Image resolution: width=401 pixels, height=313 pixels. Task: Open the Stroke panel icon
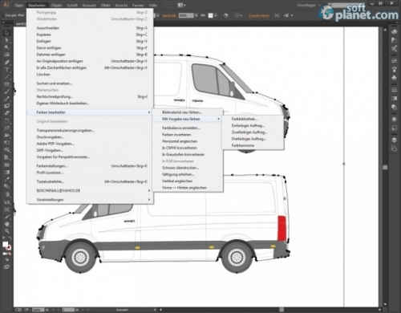point(394,90)
